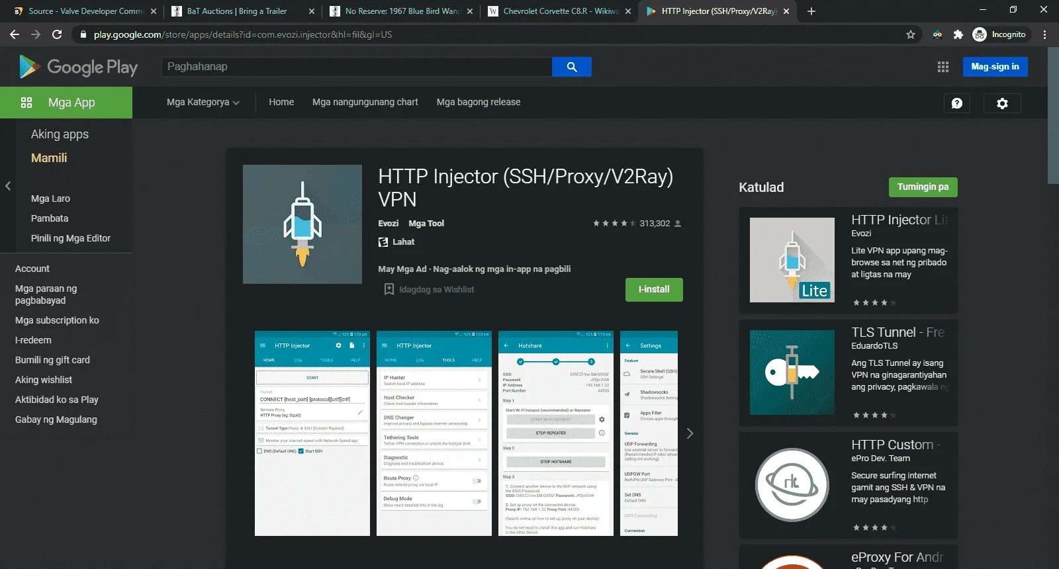Click the browser back arrow
Image resolution: width=1059 pixels, height=569 pixels.
[x=15, y=34]
